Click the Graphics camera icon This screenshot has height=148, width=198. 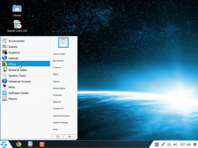point(5,52)
